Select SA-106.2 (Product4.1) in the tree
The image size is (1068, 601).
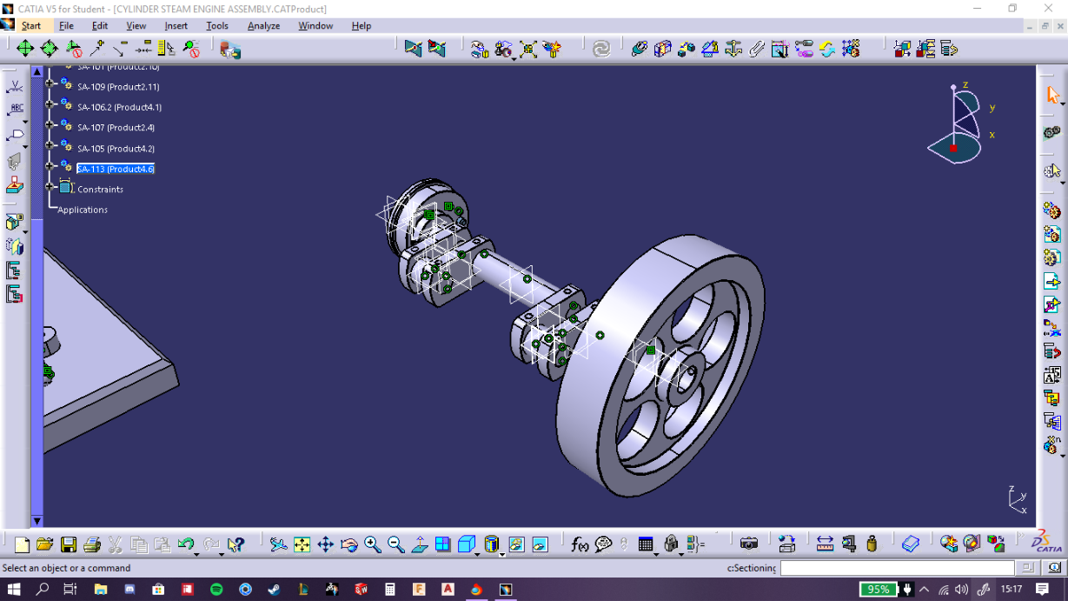(119, 107)
